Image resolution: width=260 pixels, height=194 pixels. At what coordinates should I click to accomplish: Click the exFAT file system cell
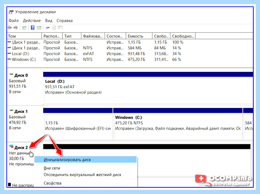(x=88, y=54)
